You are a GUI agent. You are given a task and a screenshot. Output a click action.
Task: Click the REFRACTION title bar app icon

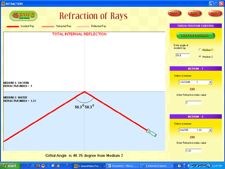(x=3, y=4)
